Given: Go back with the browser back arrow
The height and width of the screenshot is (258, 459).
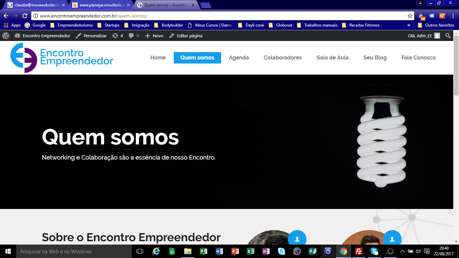Looking at the screenshot, I should point(6,16).
